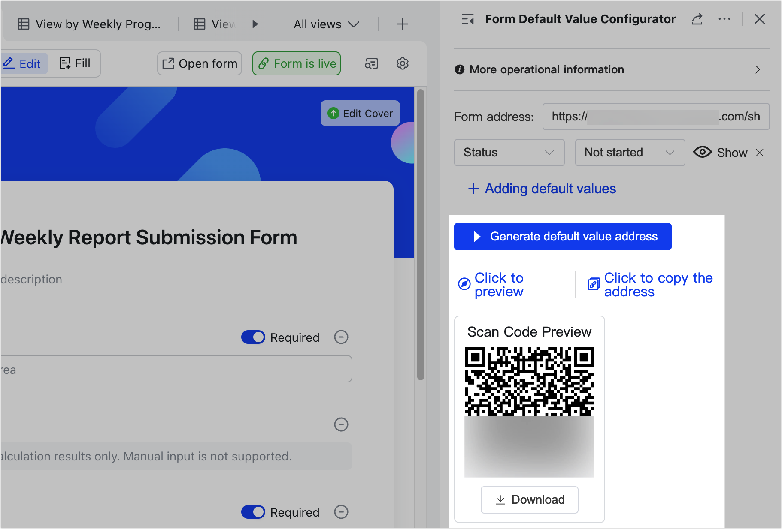Open the three-dots more options menu
This screenshot has height=529, width=782.
pos(724,19)
